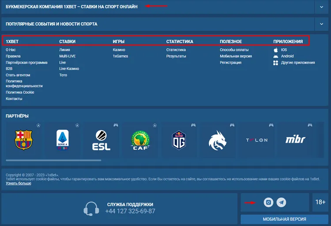This screenshot has width=331, height=226.
Task: Select the CAF partner logo
Action: (140, 140)
